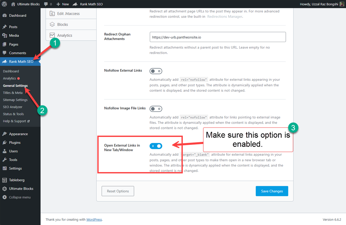
Task: Enable the Nofollow Image File Links toggle
Action: 156,108
